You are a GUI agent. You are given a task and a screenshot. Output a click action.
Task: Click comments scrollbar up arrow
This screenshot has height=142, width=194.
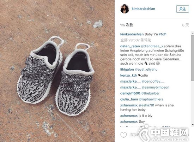(193, 33)
